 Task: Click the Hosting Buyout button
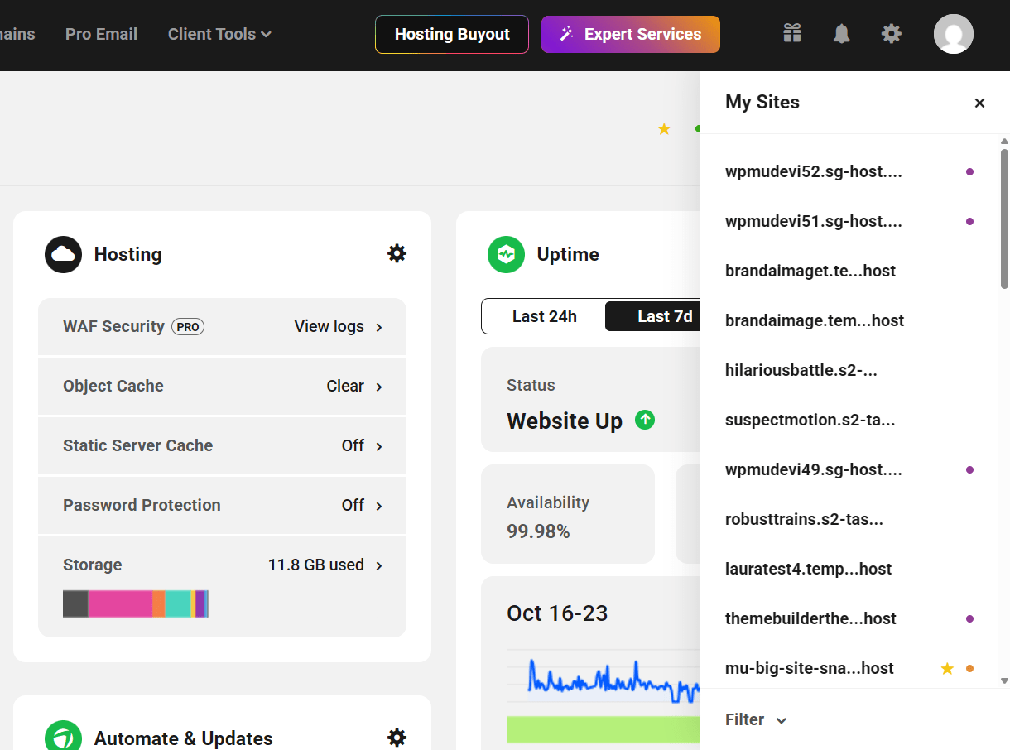(452, 34)
